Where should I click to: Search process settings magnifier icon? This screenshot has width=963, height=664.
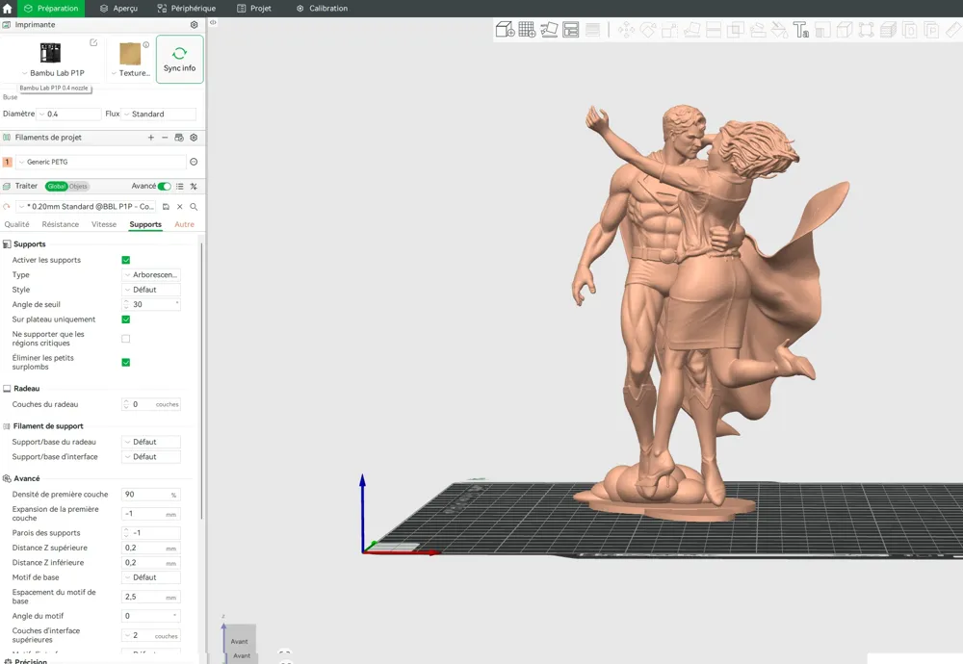coord(194,207)
